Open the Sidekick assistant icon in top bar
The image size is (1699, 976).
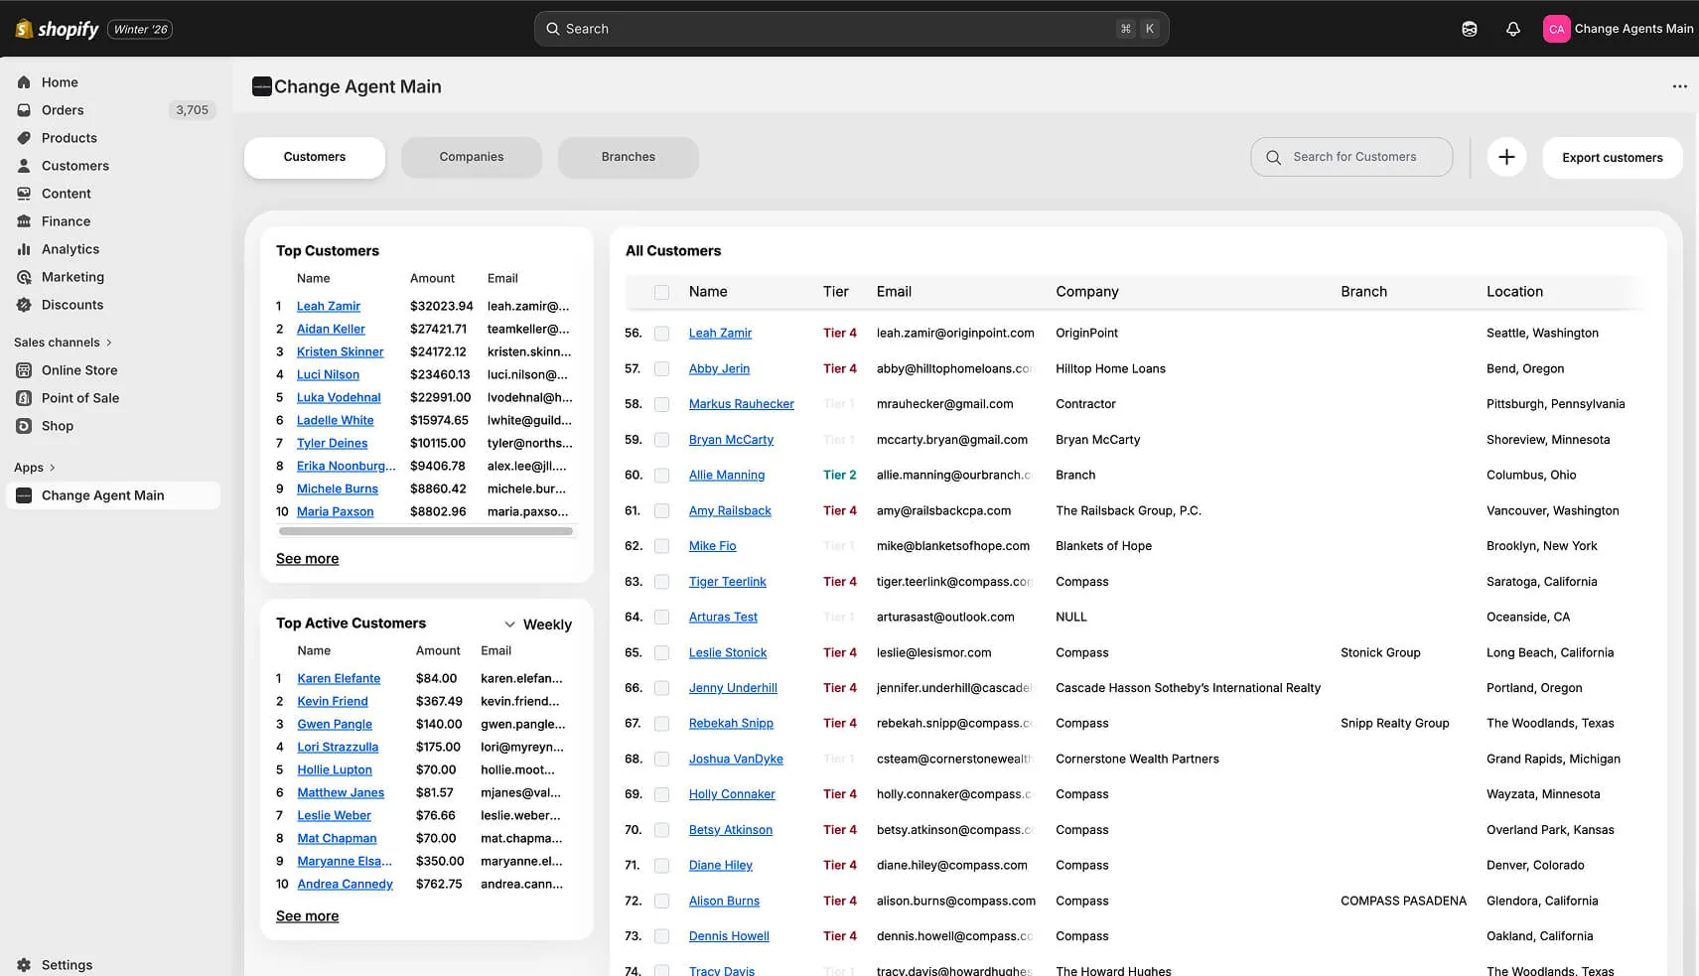pos(1470,29)
